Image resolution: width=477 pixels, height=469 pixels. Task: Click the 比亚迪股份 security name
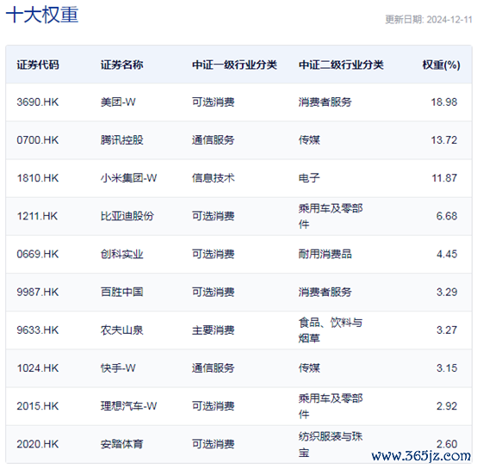coord(127,216)
